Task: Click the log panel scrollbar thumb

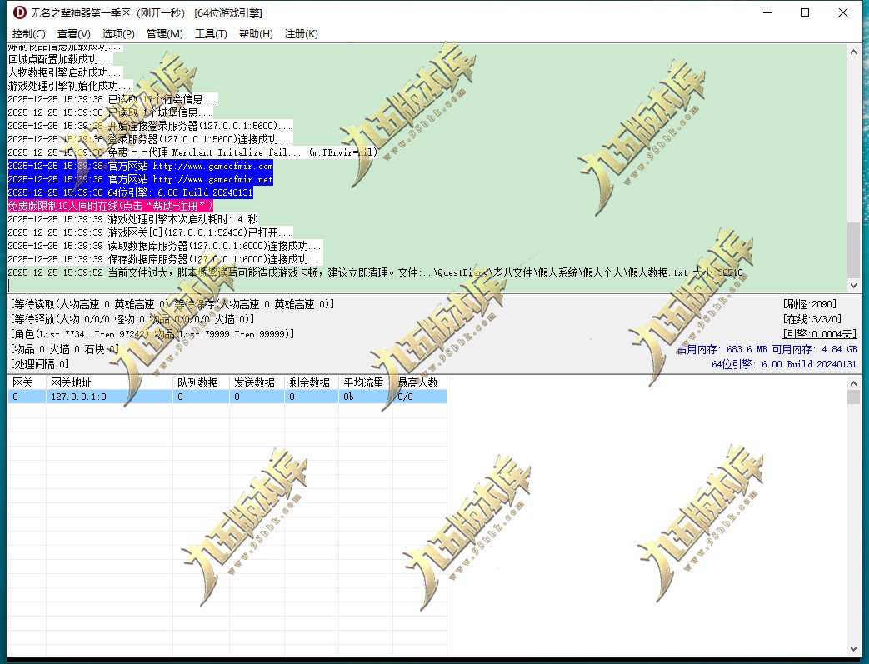Action: coord(853,249)
